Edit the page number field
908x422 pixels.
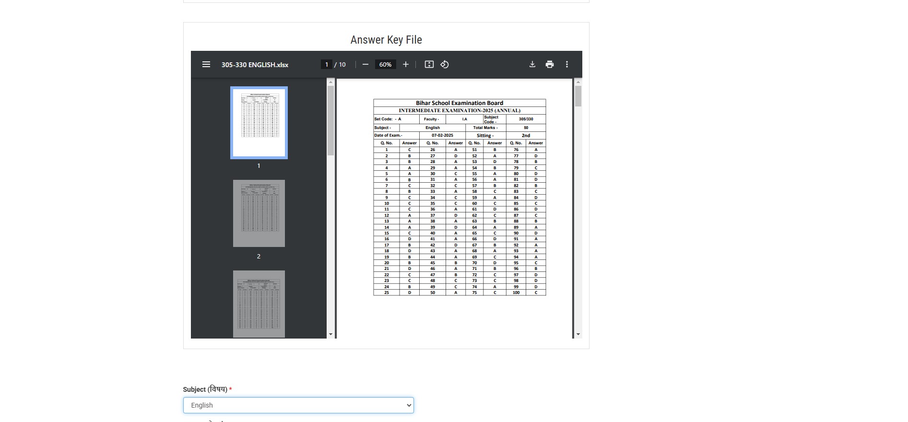327,64
